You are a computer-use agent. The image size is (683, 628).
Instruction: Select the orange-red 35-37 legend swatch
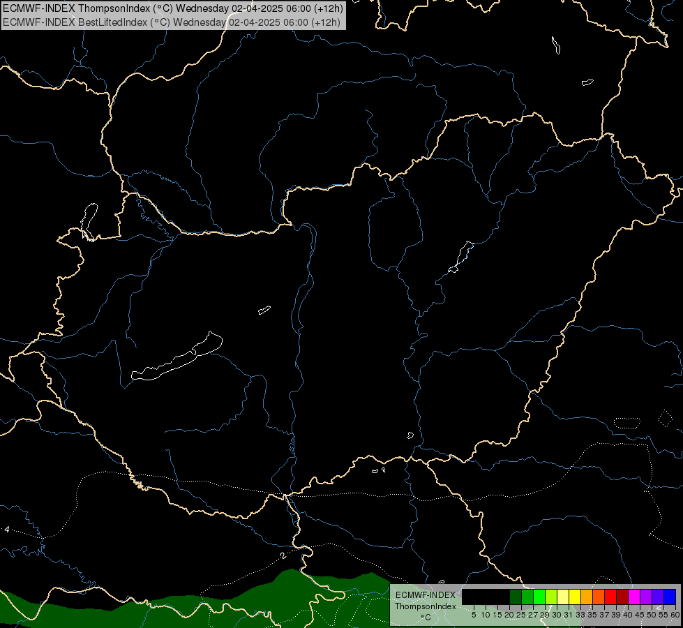coord(599,597)
